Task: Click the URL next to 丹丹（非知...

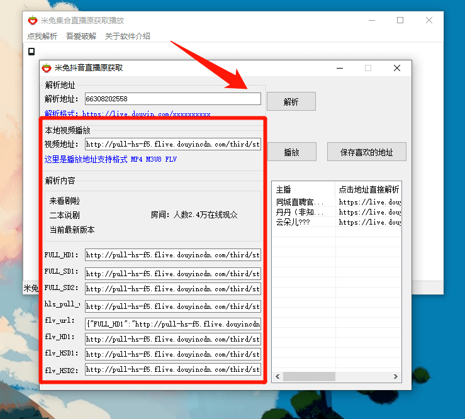Action: point(369,212)
